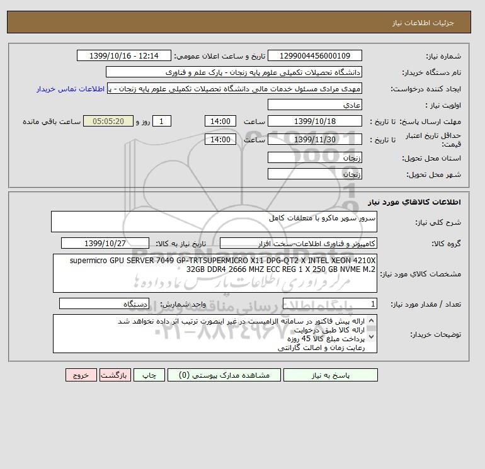
Task: Click the note line رعایت زمان و اصالت گارانتی
Action: [x=321, y=348]
